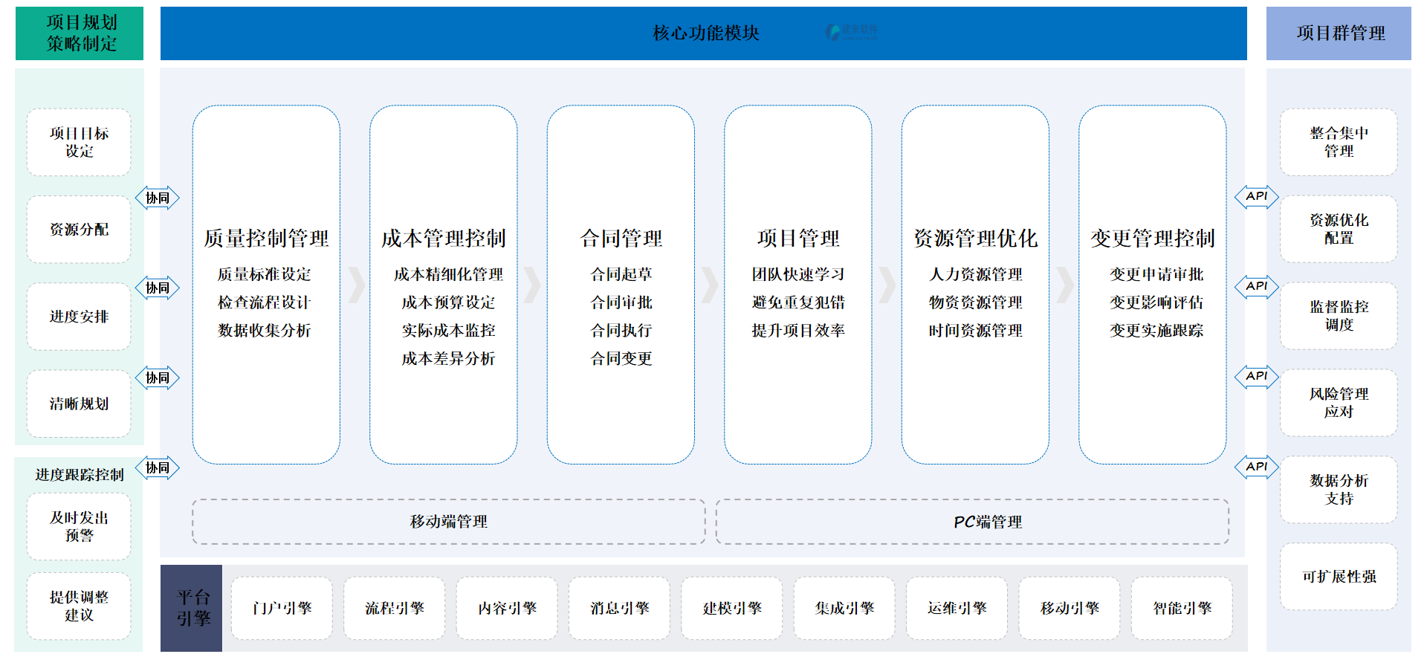Select the 可扩展性强 box

(x=1339, y=577)
